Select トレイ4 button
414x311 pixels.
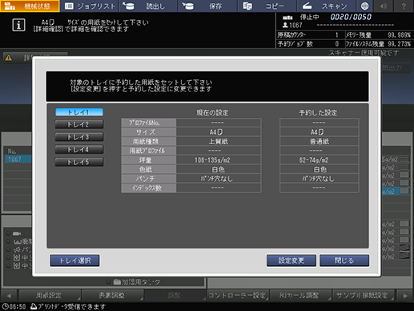[x=79, y=150]
